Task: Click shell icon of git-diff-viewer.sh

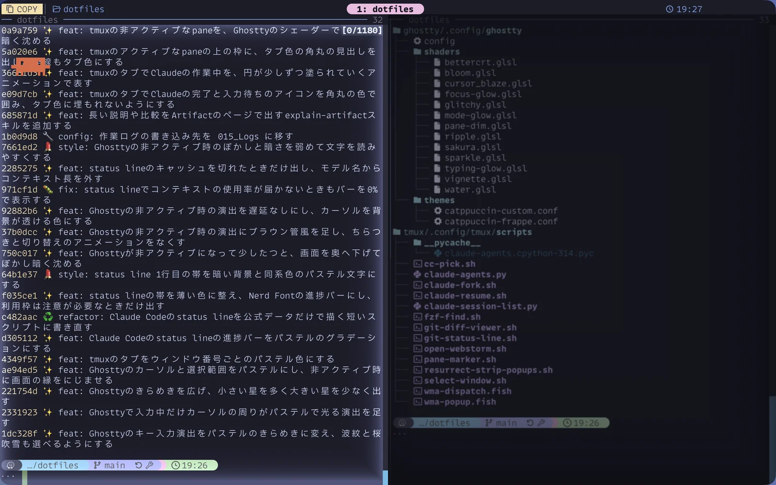Action: [417, 327]
